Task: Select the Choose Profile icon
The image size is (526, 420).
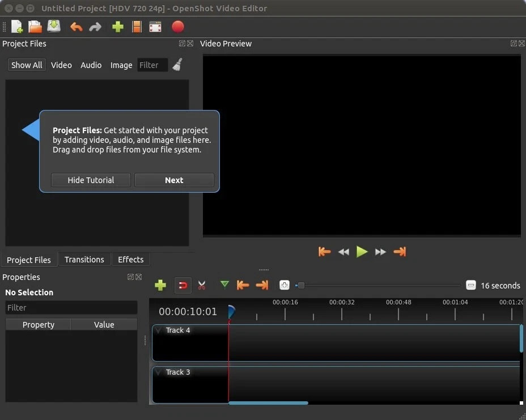Action: tap(136, 27)
